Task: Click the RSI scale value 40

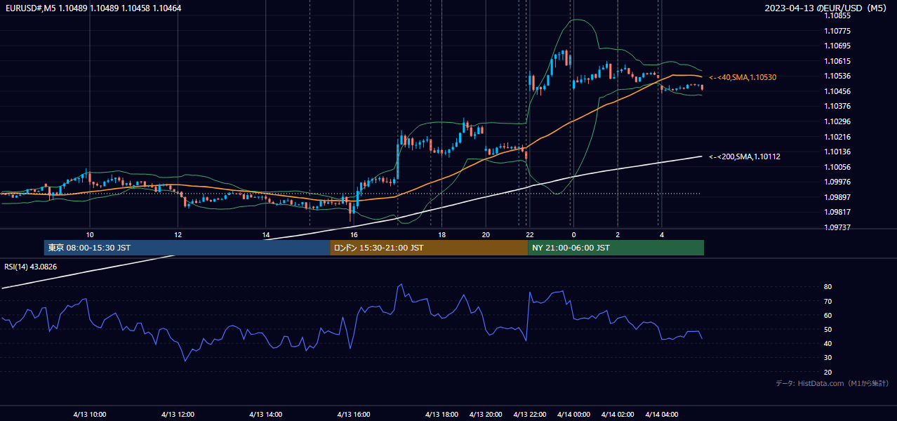Action: click(828, 343)
